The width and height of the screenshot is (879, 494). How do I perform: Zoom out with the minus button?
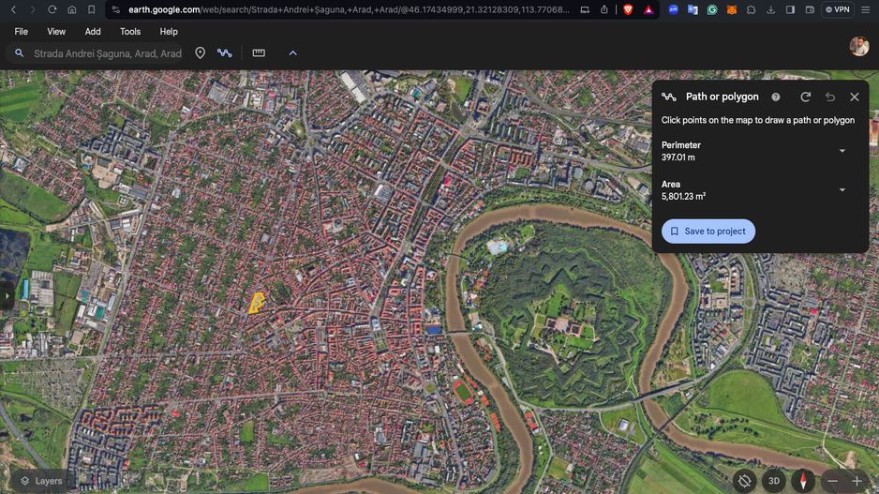point(832,481)
